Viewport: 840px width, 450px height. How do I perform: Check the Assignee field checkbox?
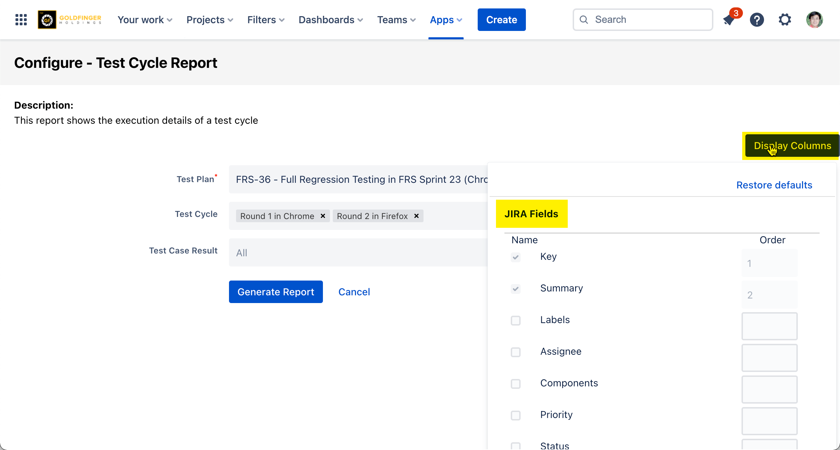516,352
